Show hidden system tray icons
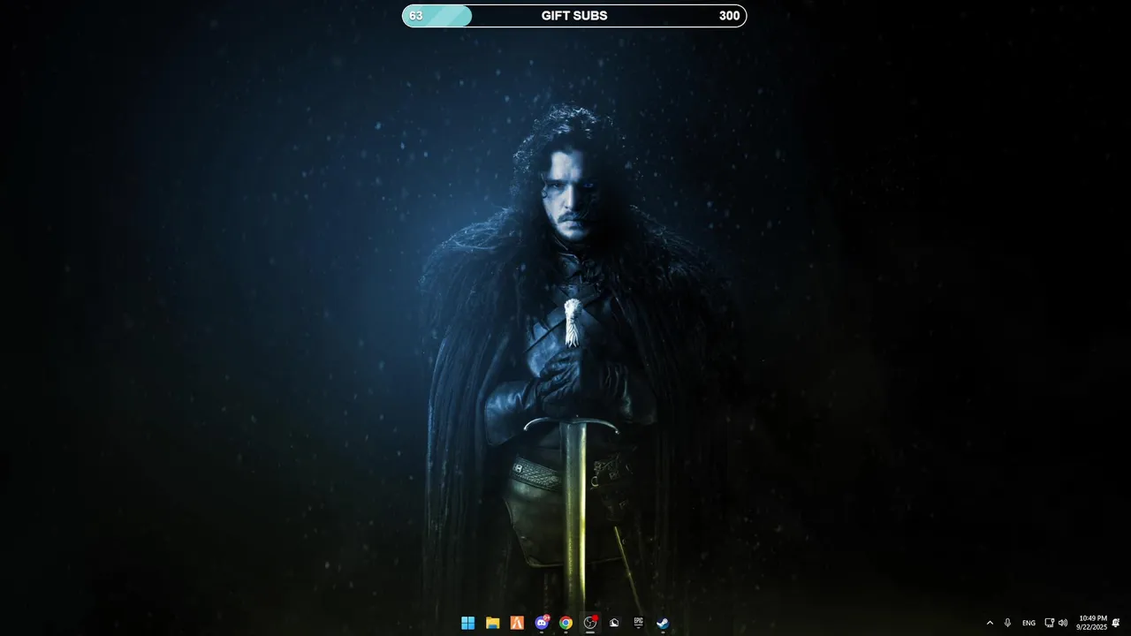This screenshot has width=1131, height=636. [990, 623]
